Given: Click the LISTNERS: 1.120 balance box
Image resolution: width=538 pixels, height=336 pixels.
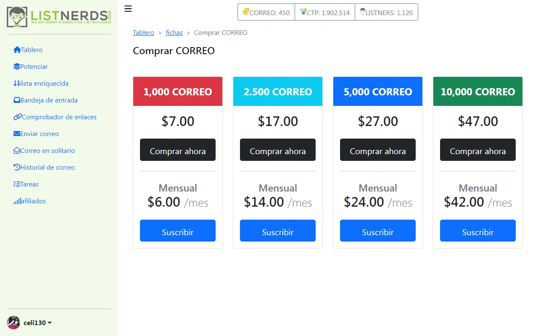Looking at the screenshot, I should coord(386,12).
